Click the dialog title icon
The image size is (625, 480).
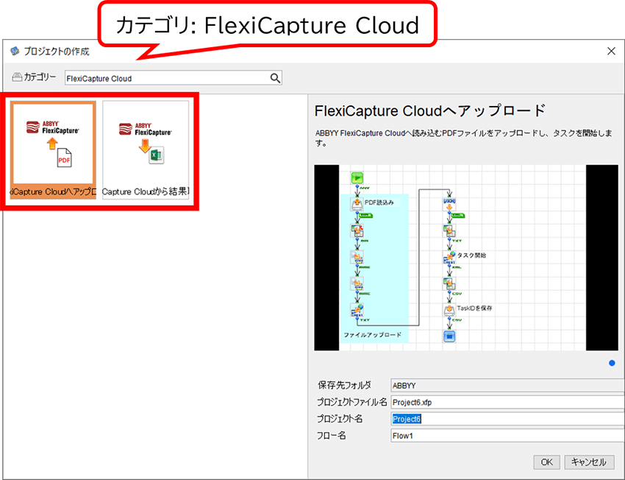pos(15,51)
